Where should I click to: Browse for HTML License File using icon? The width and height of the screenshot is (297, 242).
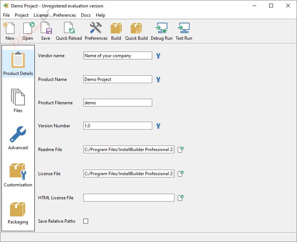(181, 197)
